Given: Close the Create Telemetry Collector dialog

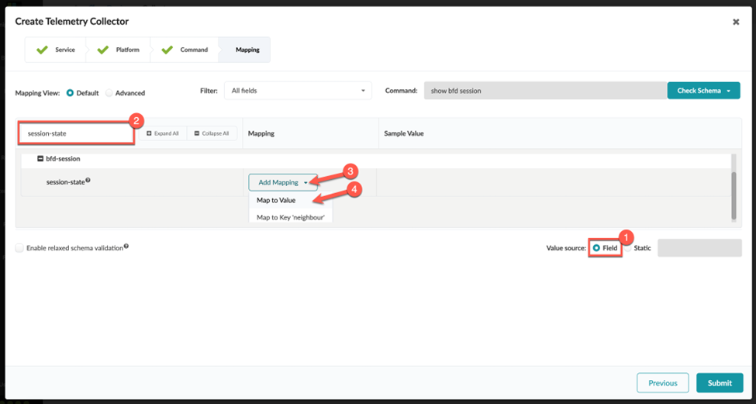Looking at the screenshot, I should click(x=736, y=22).
